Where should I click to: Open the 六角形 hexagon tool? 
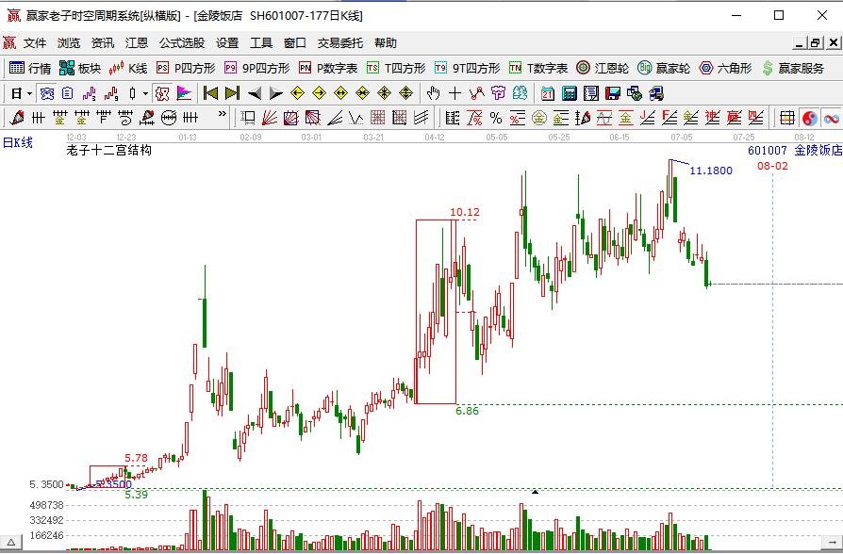tap(726, 68)
